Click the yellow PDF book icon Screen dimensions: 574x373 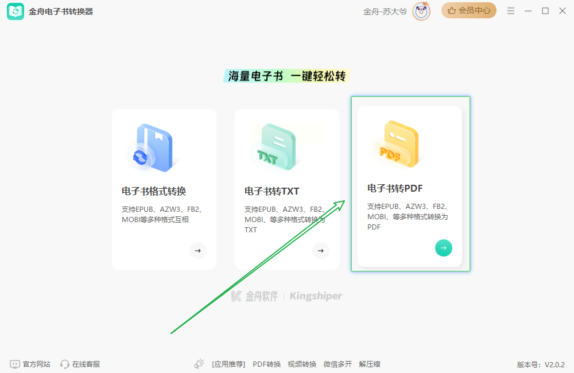pos(400,144)
